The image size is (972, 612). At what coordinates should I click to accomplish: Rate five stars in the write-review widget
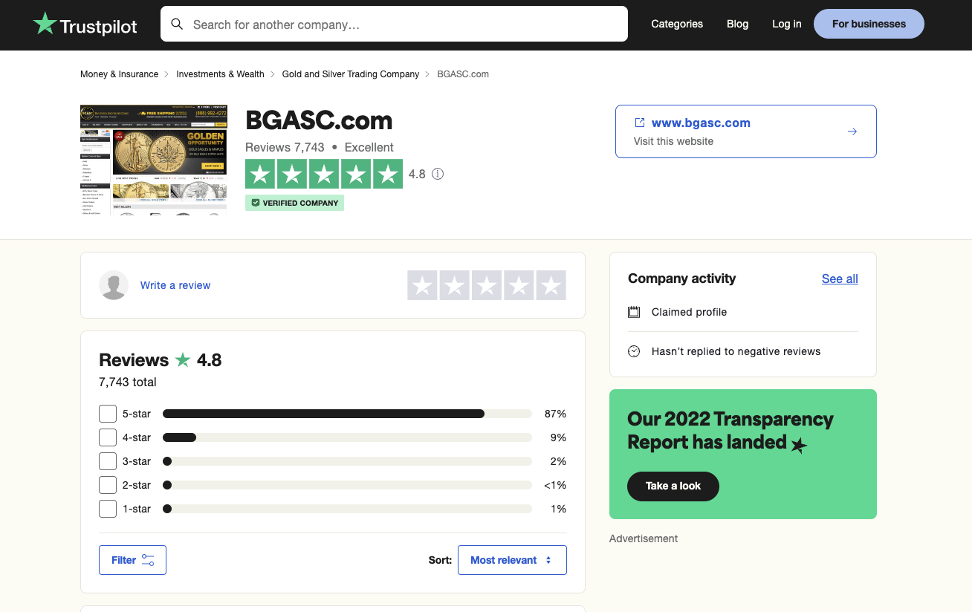point(551,285)
